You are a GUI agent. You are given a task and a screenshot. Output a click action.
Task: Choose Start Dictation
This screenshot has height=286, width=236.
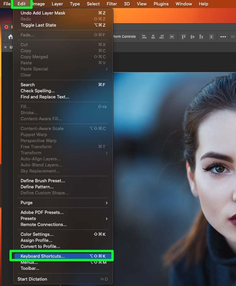(x=63, y=279)
